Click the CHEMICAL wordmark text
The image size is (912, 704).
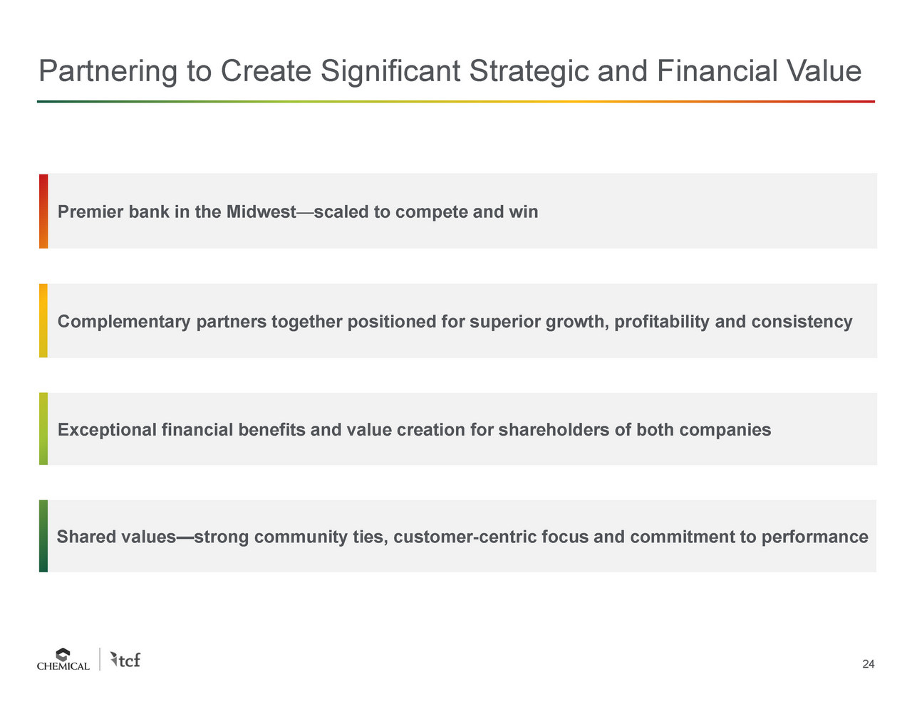point(63,666)
